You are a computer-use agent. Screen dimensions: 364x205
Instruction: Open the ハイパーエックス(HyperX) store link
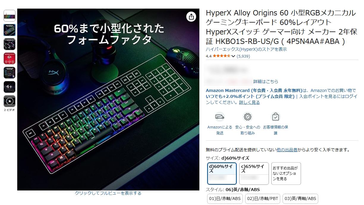click(246, 49)
